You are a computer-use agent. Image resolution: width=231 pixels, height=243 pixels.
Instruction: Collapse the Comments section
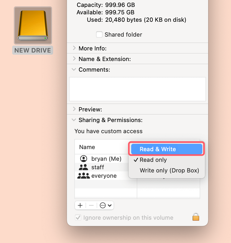(74, 70)
